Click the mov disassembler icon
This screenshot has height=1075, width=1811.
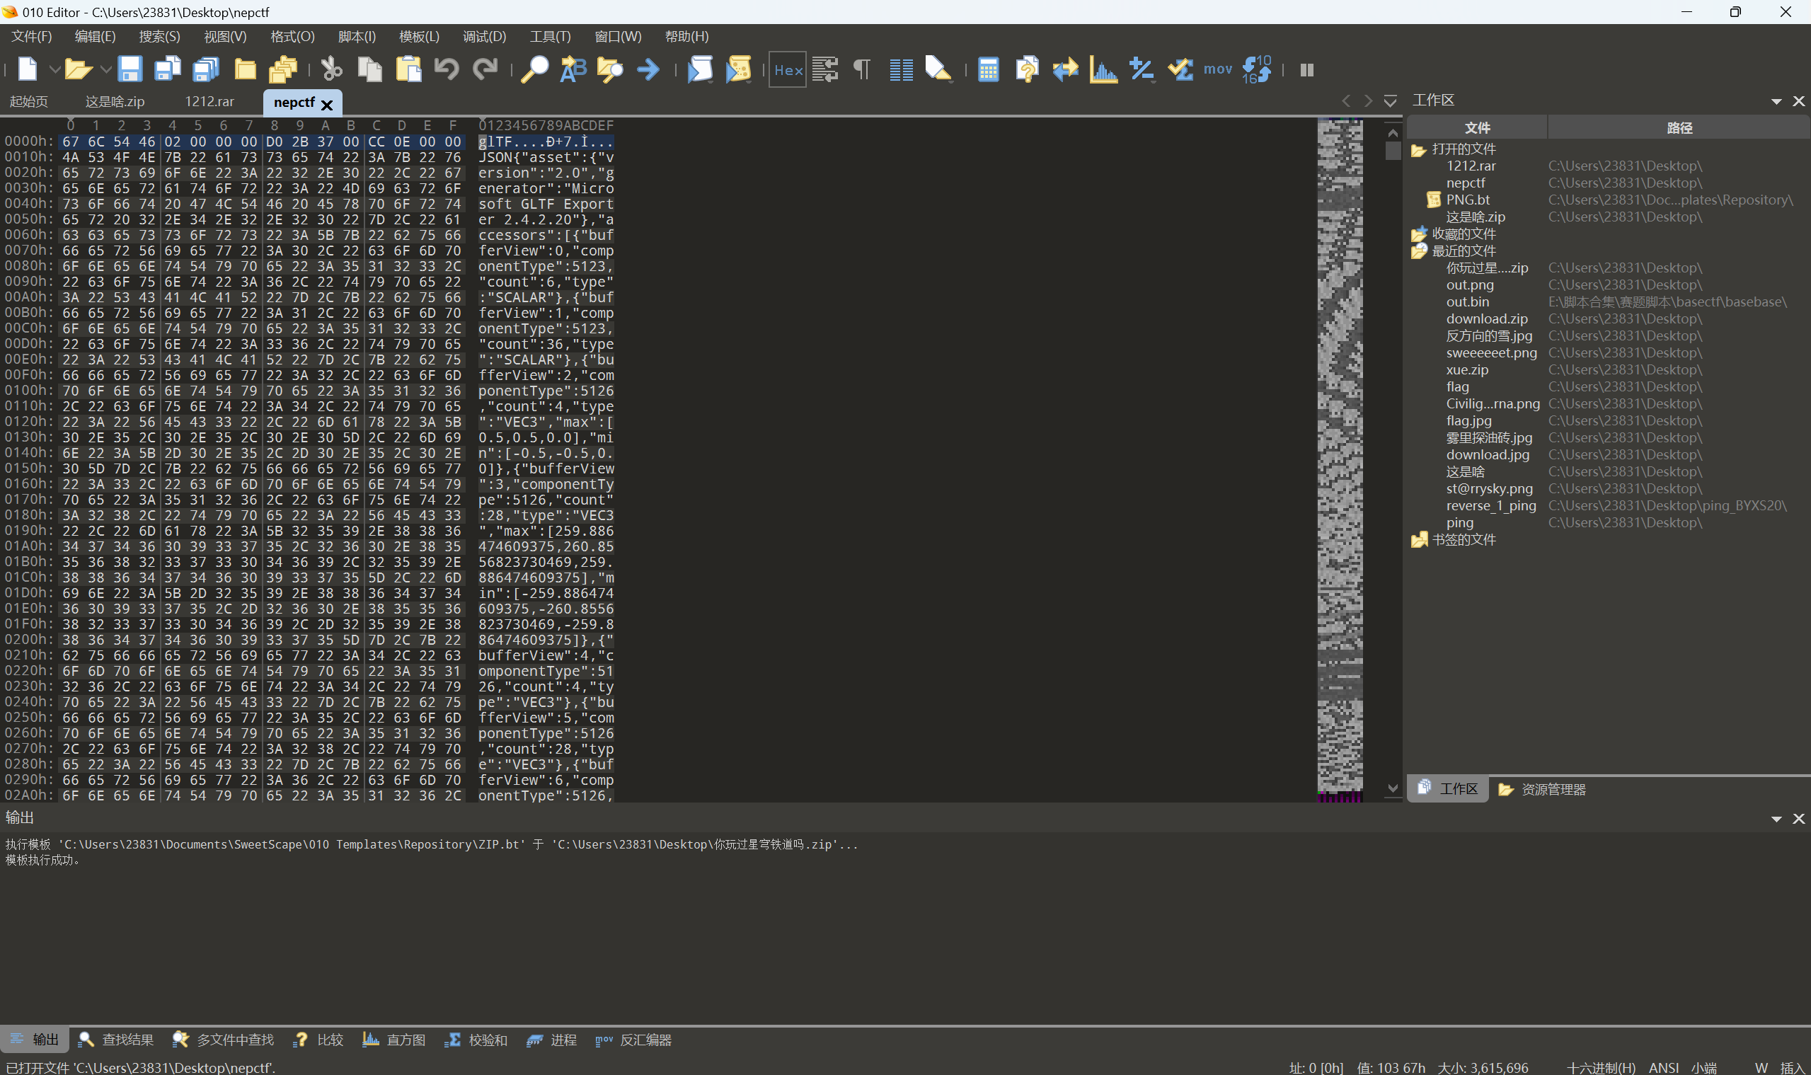click(x=1218, y=69)
